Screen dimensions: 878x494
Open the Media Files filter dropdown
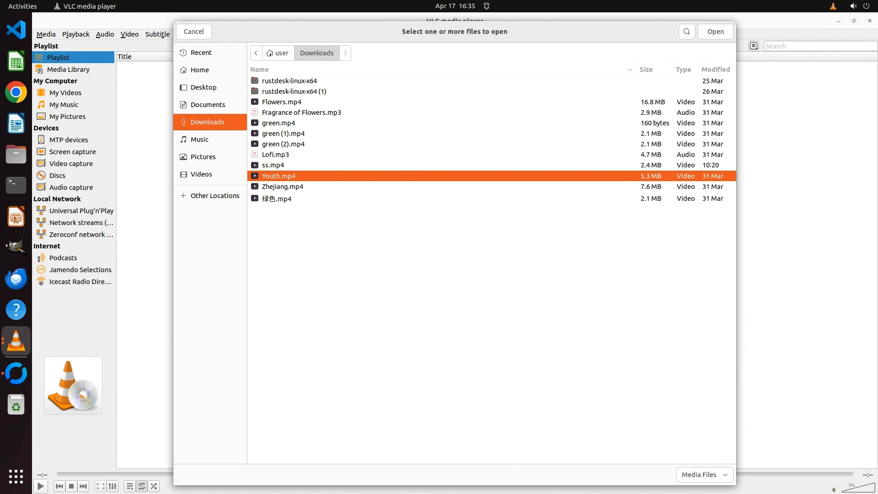(704, 475)
